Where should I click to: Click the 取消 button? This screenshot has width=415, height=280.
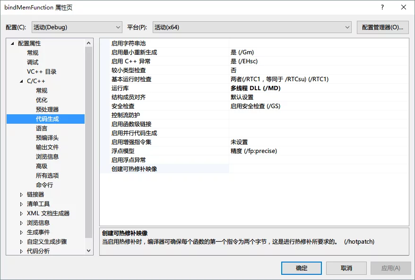(346, 268)
